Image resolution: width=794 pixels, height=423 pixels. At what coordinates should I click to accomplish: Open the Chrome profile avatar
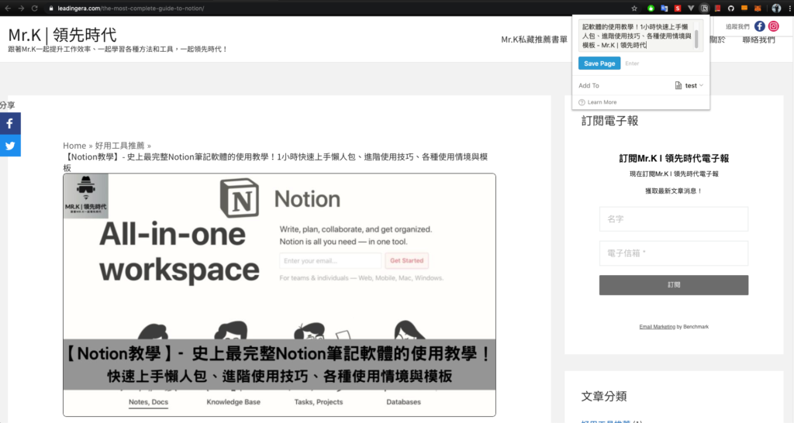(775, 8)
